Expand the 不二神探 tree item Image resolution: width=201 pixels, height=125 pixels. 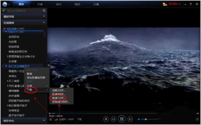[x=7, y=81]
